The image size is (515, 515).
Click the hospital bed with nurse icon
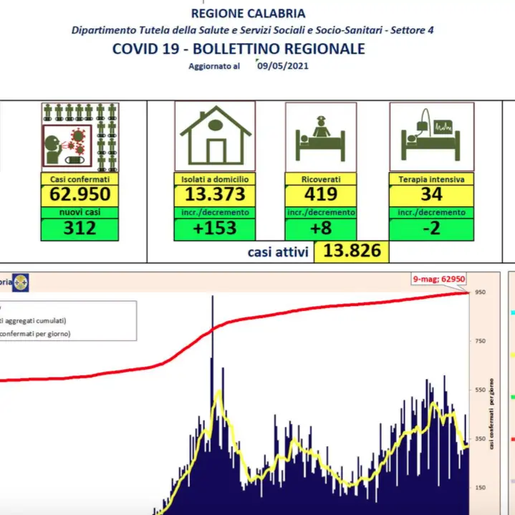[320, 137]
